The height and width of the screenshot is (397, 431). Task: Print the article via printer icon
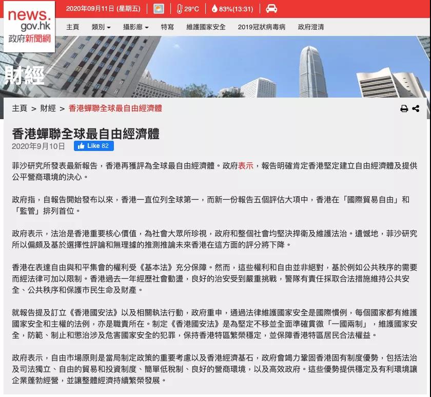tap(404, 108)
